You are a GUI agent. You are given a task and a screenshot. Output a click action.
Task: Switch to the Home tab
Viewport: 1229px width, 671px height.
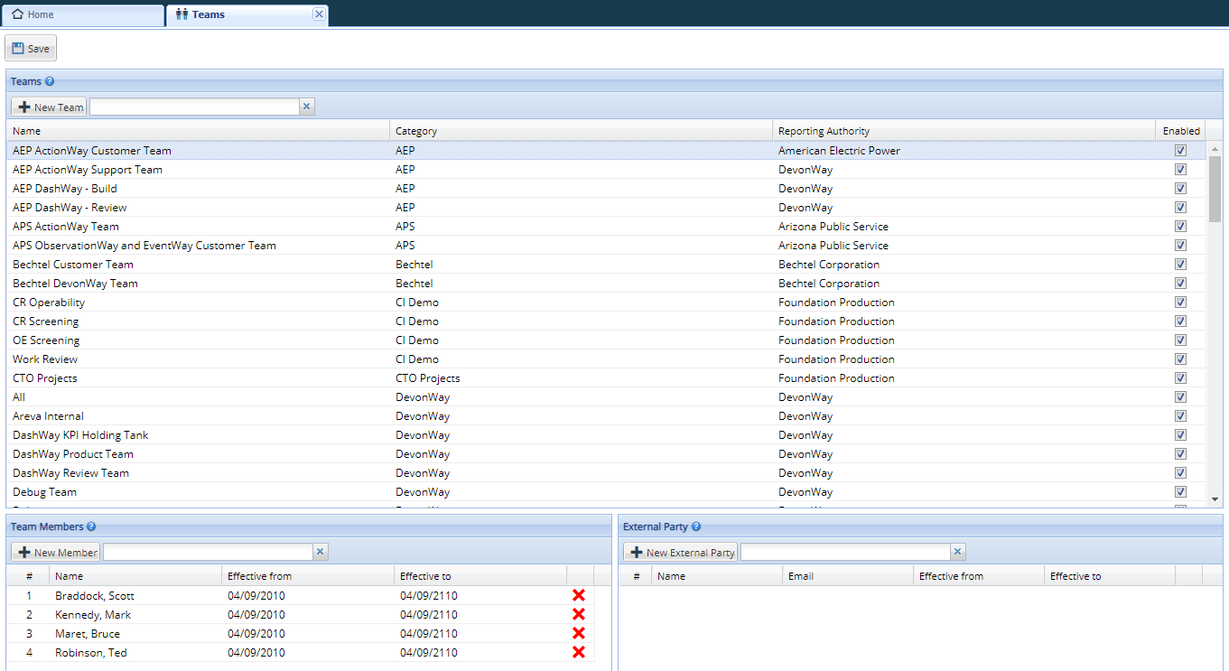pos(83,14)
